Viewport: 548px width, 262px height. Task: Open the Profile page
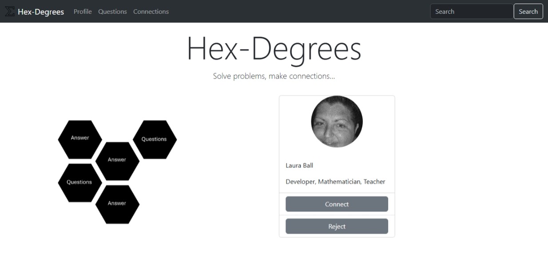83,12
